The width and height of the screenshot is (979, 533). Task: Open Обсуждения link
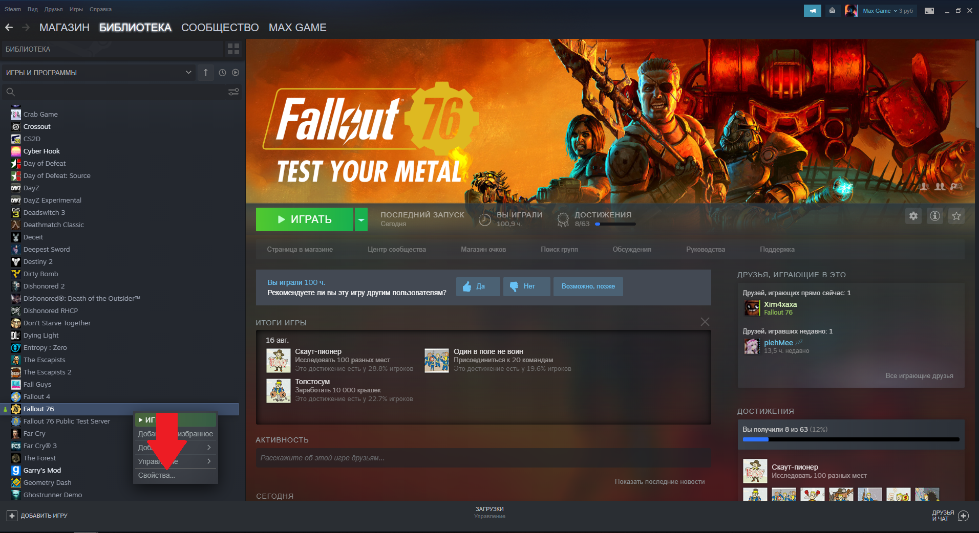tap(632, 250)
